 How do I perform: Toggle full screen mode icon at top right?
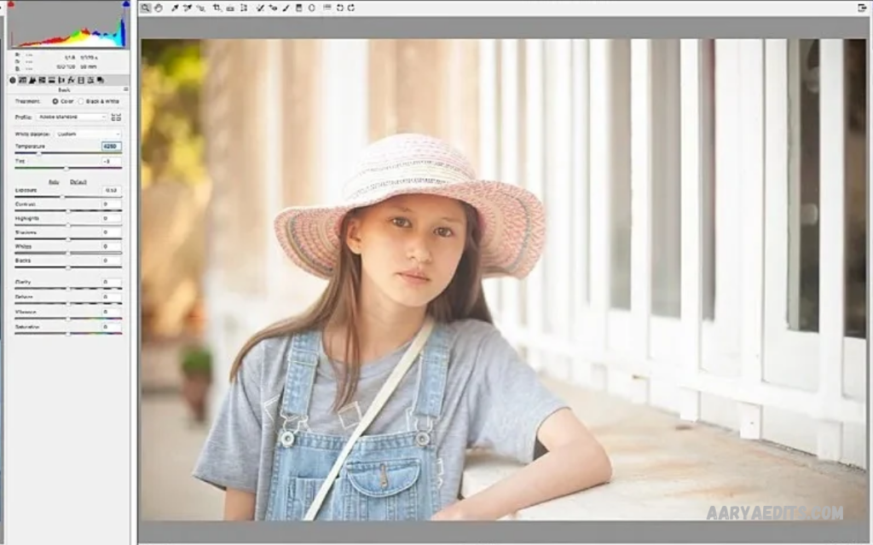(x=863, y=7)
